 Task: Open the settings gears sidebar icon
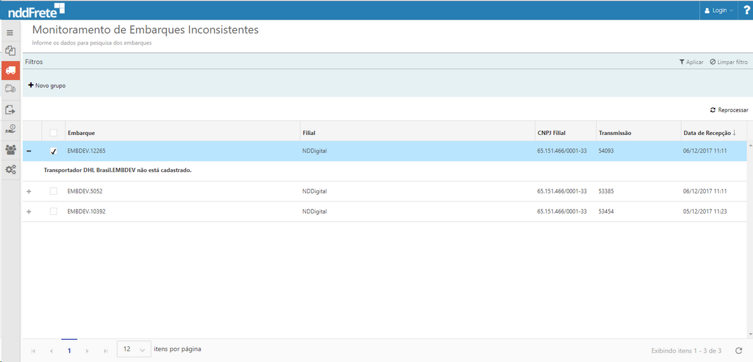[10, 170]
